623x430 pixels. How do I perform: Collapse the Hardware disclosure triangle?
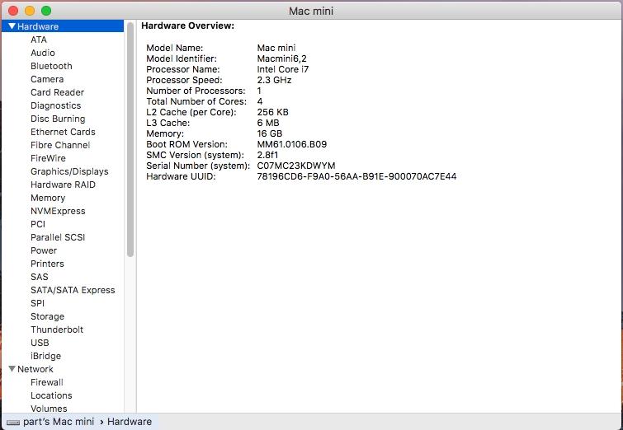[12, 26]
